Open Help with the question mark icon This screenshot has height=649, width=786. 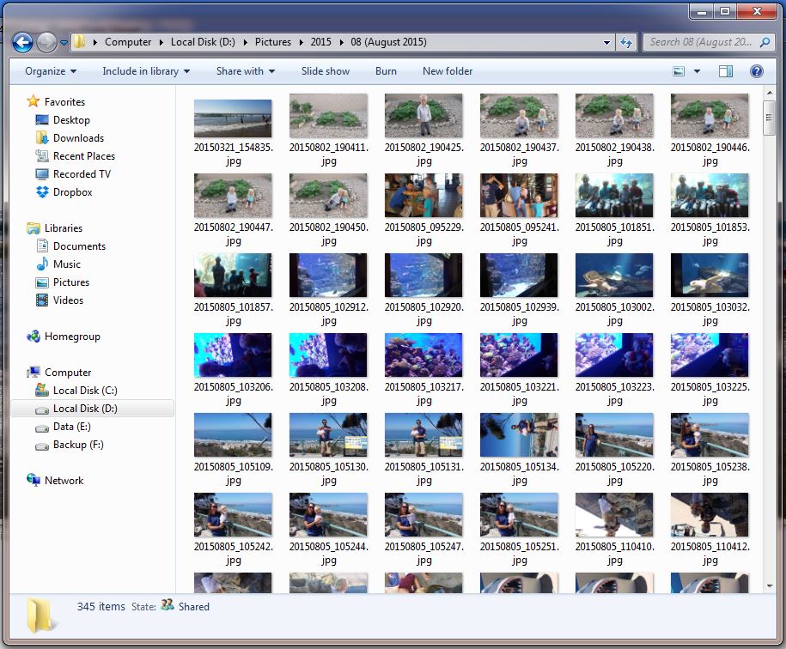click(x=757, y=71)
